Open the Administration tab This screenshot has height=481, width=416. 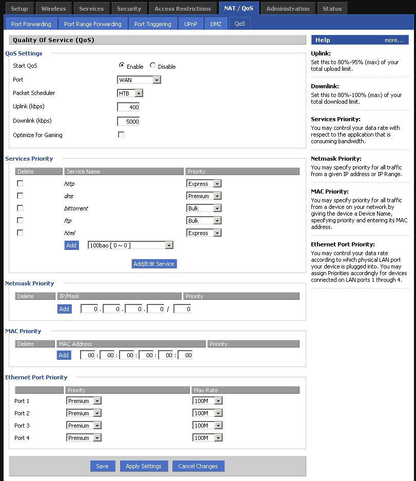(288, 9)
